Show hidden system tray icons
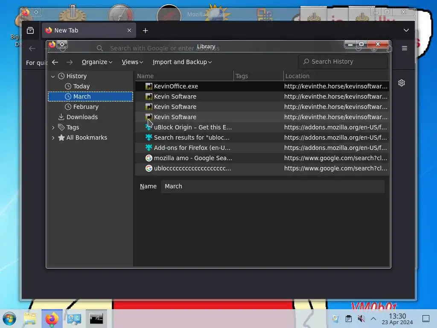The height and width of the screenshot is (328, 437). pyautogui.click(x=373, y=319)
